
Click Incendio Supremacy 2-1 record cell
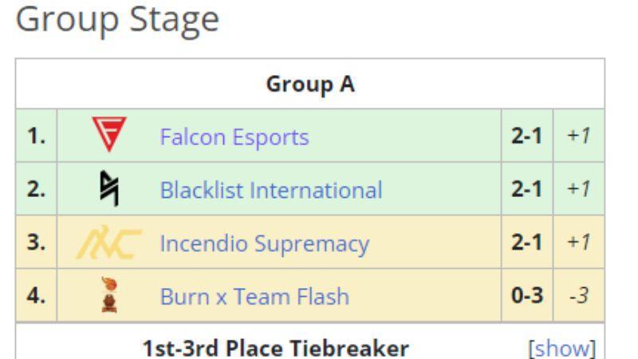tap(527, 243)
